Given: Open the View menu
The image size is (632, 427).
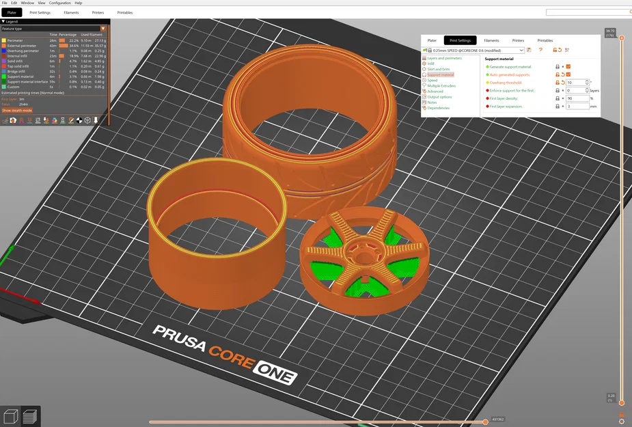Looking at the screenshot, I should click(42, 3).
